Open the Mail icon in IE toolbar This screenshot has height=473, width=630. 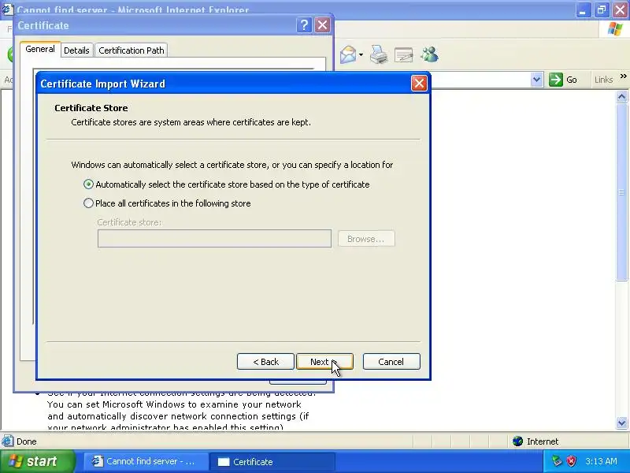pyautogui.click(x=348, y=54)
